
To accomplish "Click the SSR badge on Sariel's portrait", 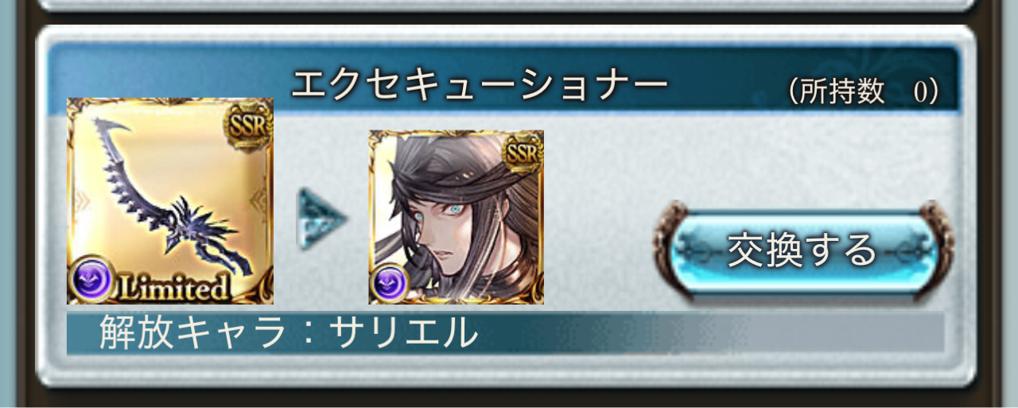I will (523, 152).
